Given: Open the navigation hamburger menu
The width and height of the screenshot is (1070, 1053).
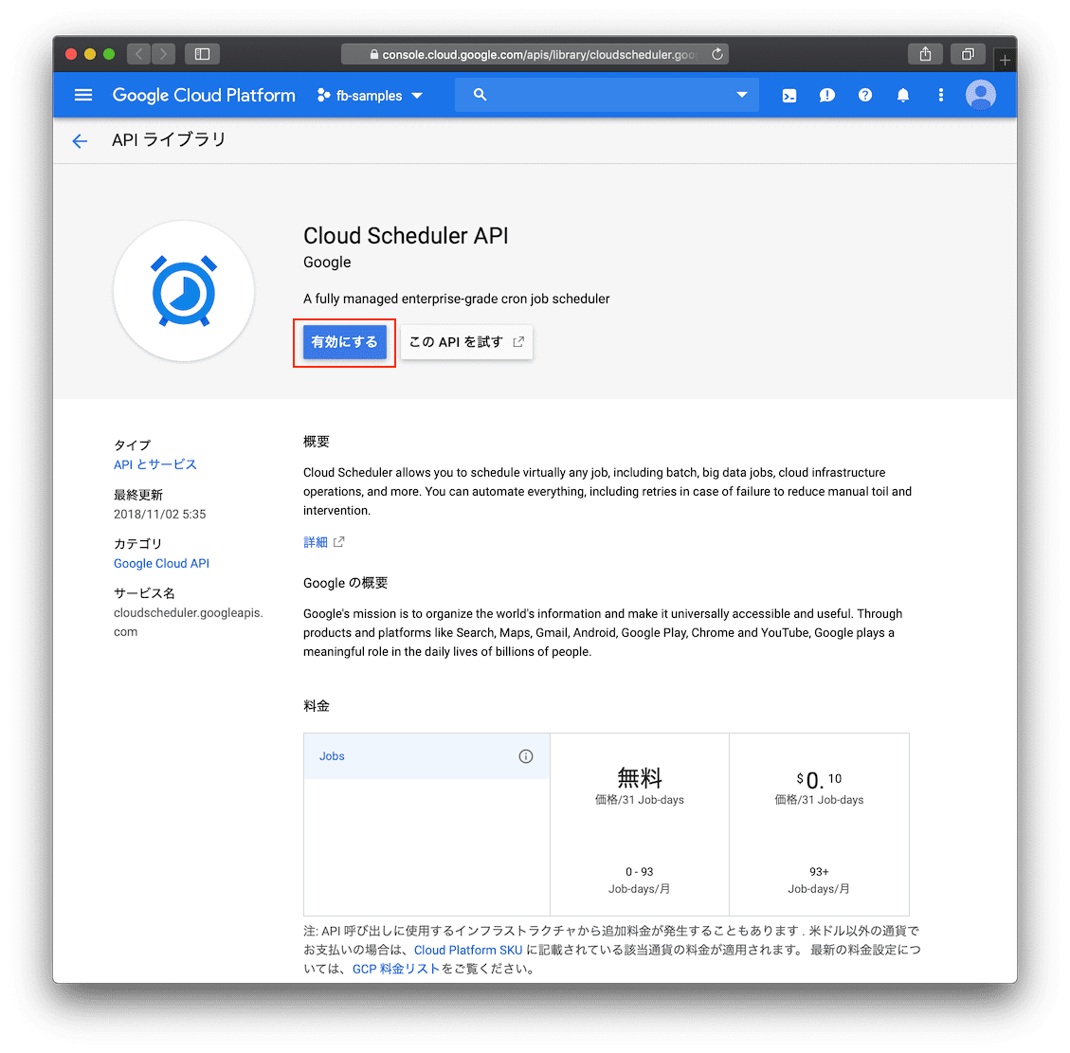Looking at the screenshot, I should [x=83, y=95].
